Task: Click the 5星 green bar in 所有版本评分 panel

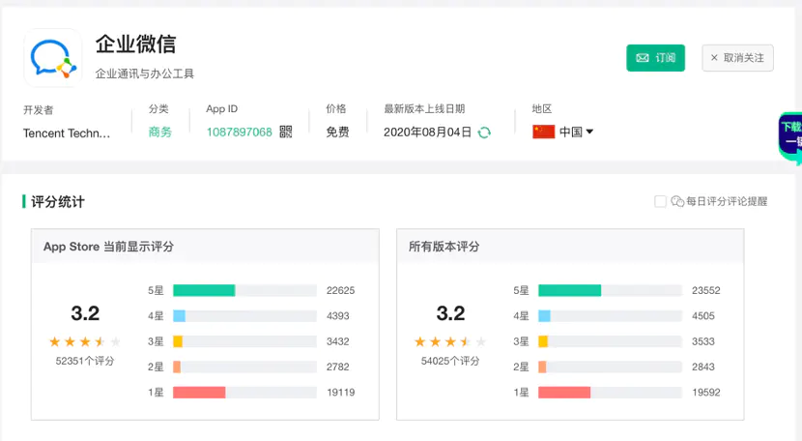Action: (570, 290)
